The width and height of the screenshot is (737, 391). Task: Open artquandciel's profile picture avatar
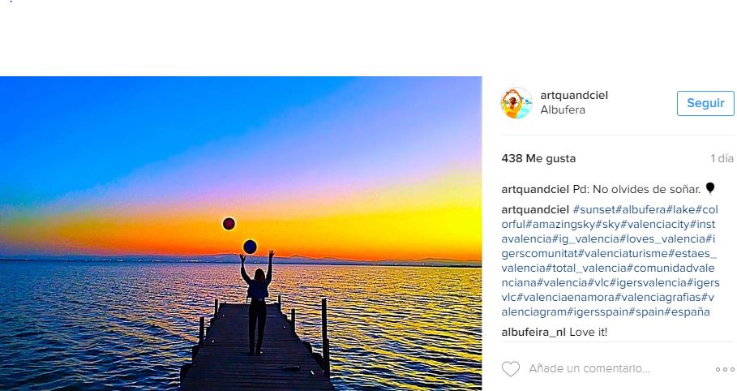coord(516,103)
